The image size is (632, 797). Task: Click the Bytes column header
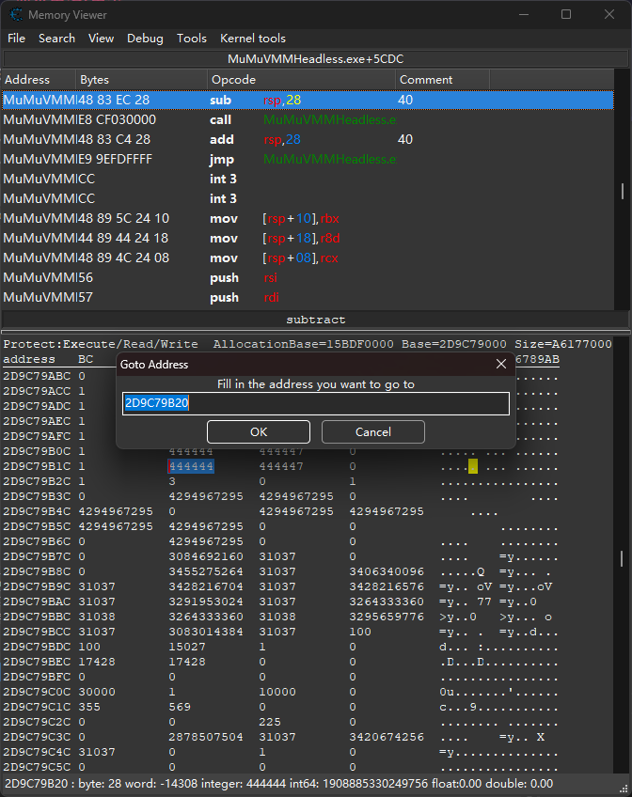pyautogui.click(x=142, y=80)
